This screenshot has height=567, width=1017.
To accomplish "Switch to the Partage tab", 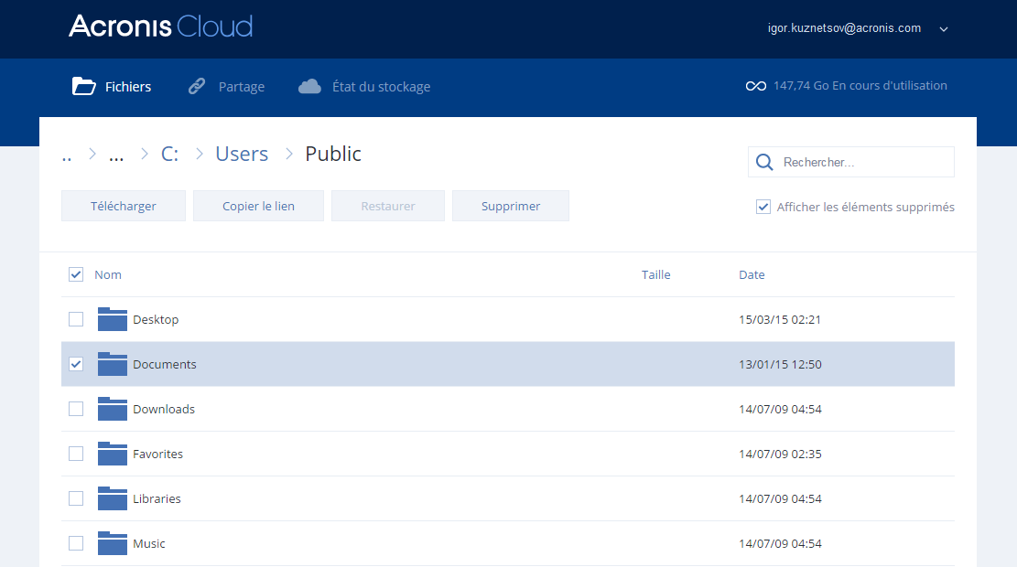I will [241, 87].
